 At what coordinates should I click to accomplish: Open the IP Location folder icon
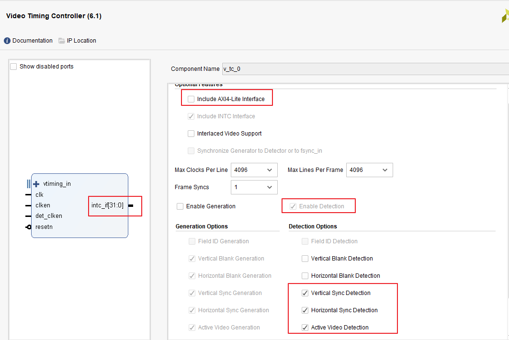tap(61, 41)
